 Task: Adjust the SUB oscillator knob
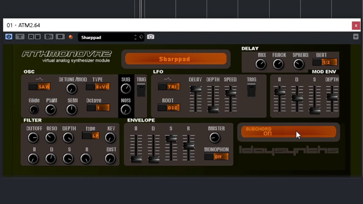[126, 89]
